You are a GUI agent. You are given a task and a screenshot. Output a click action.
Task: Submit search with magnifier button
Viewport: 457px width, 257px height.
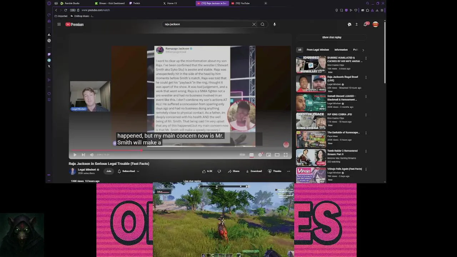(x=262, y=24)
